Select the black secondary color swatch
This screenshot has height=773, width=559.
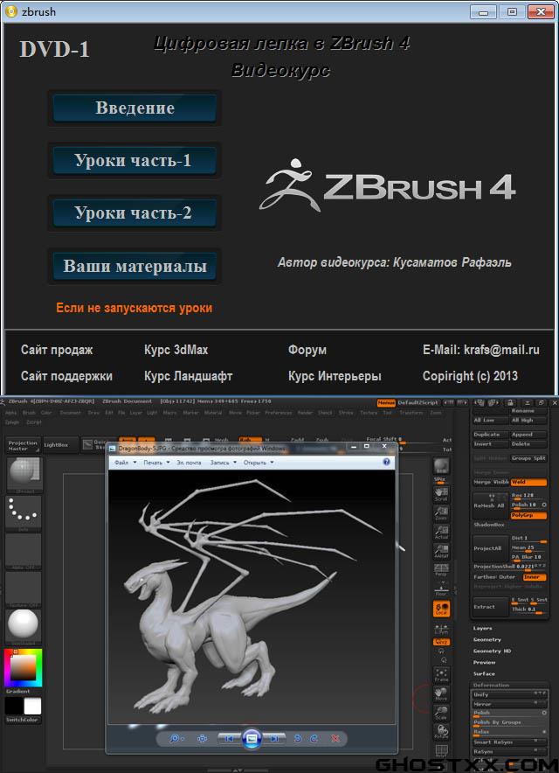(x=13, y=707)
